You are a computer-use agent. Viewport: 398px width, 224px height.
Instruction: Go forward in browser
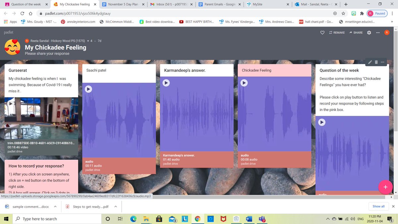pos(14,14)
